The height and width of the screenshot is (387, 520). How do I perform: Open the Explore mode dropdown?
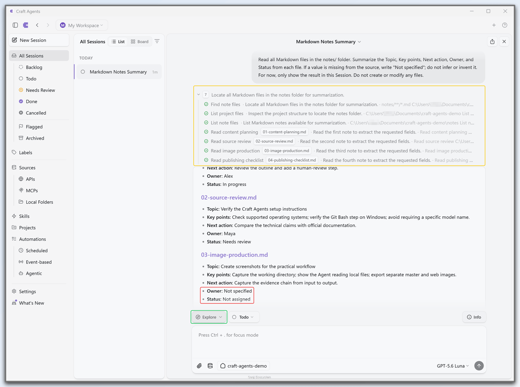click(209, 317)
